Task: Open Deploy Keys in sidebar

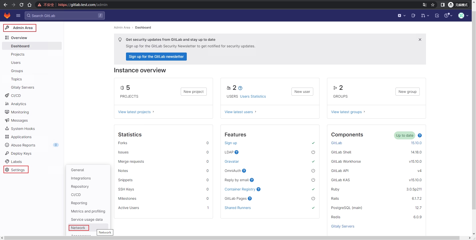Action: (x=21, y=153)
